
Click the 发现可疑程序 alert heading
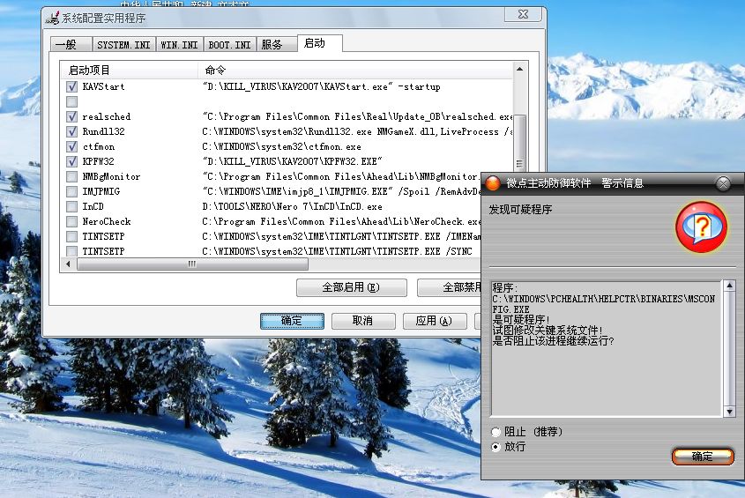coord(520,210)
